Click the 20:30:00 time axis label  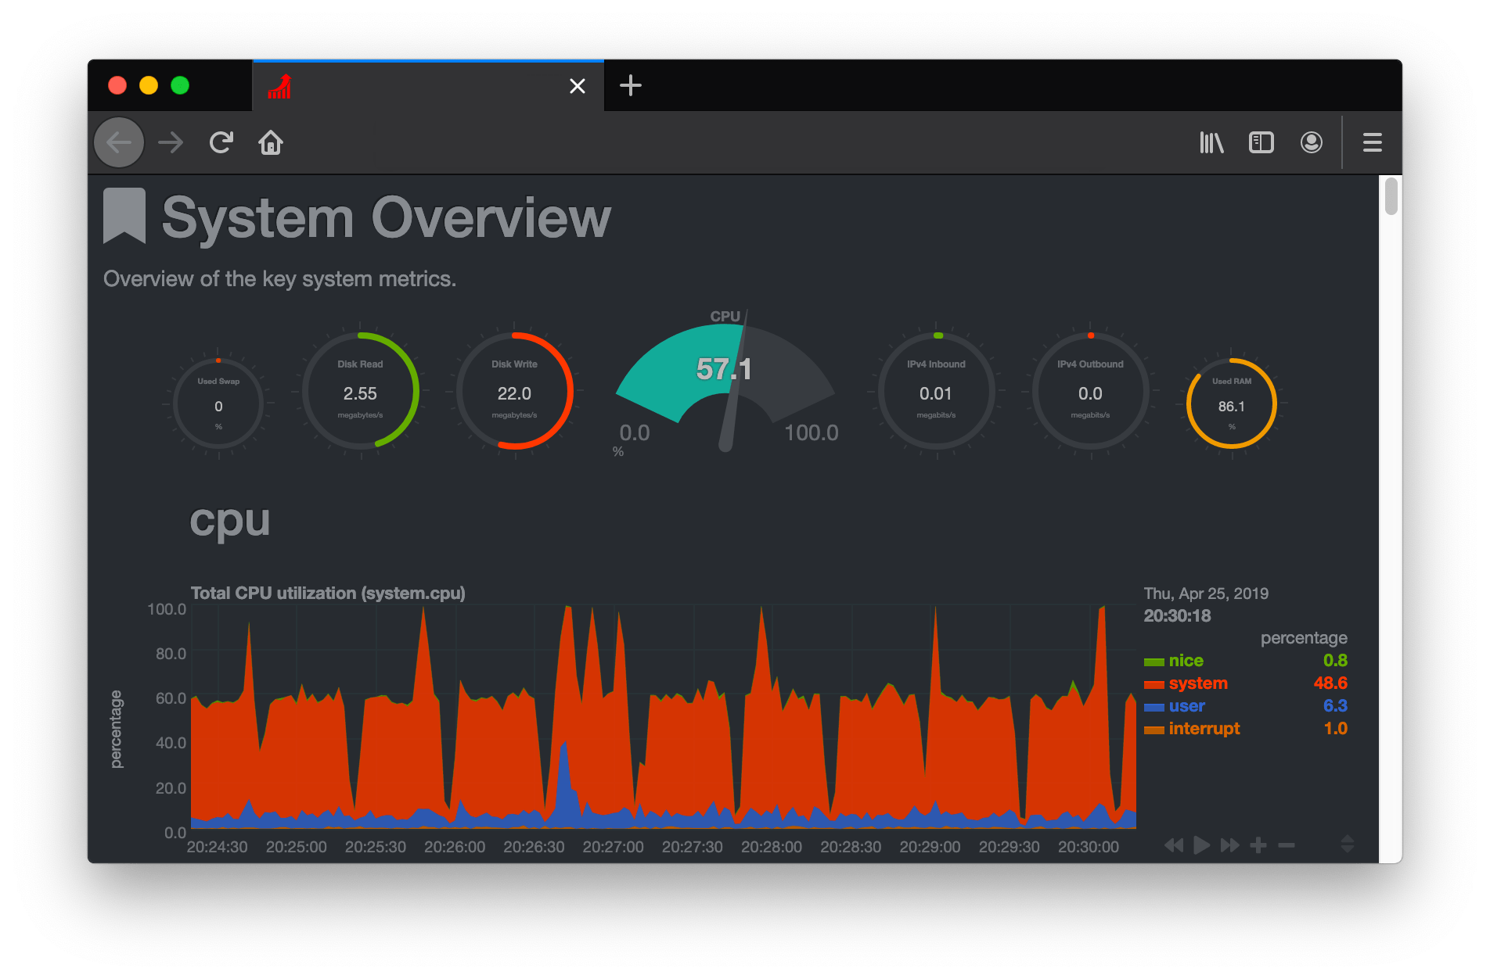(1089, 847)
